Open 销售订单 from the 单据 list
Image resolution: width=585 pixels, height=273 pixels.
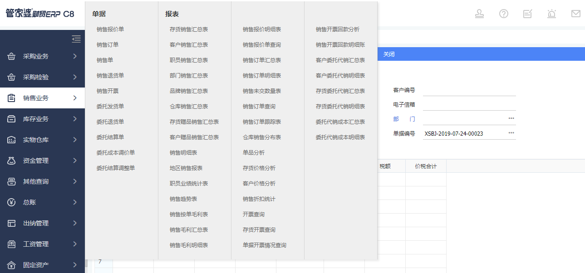tap(107, 45)
